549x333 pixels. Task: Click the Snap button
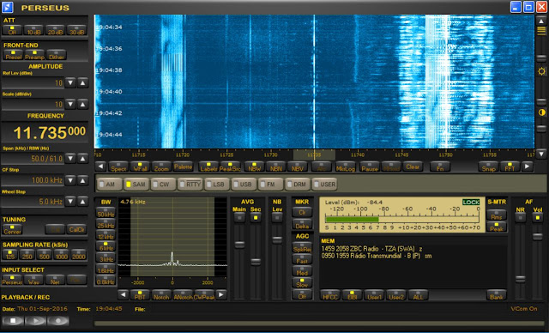point(488,166)
